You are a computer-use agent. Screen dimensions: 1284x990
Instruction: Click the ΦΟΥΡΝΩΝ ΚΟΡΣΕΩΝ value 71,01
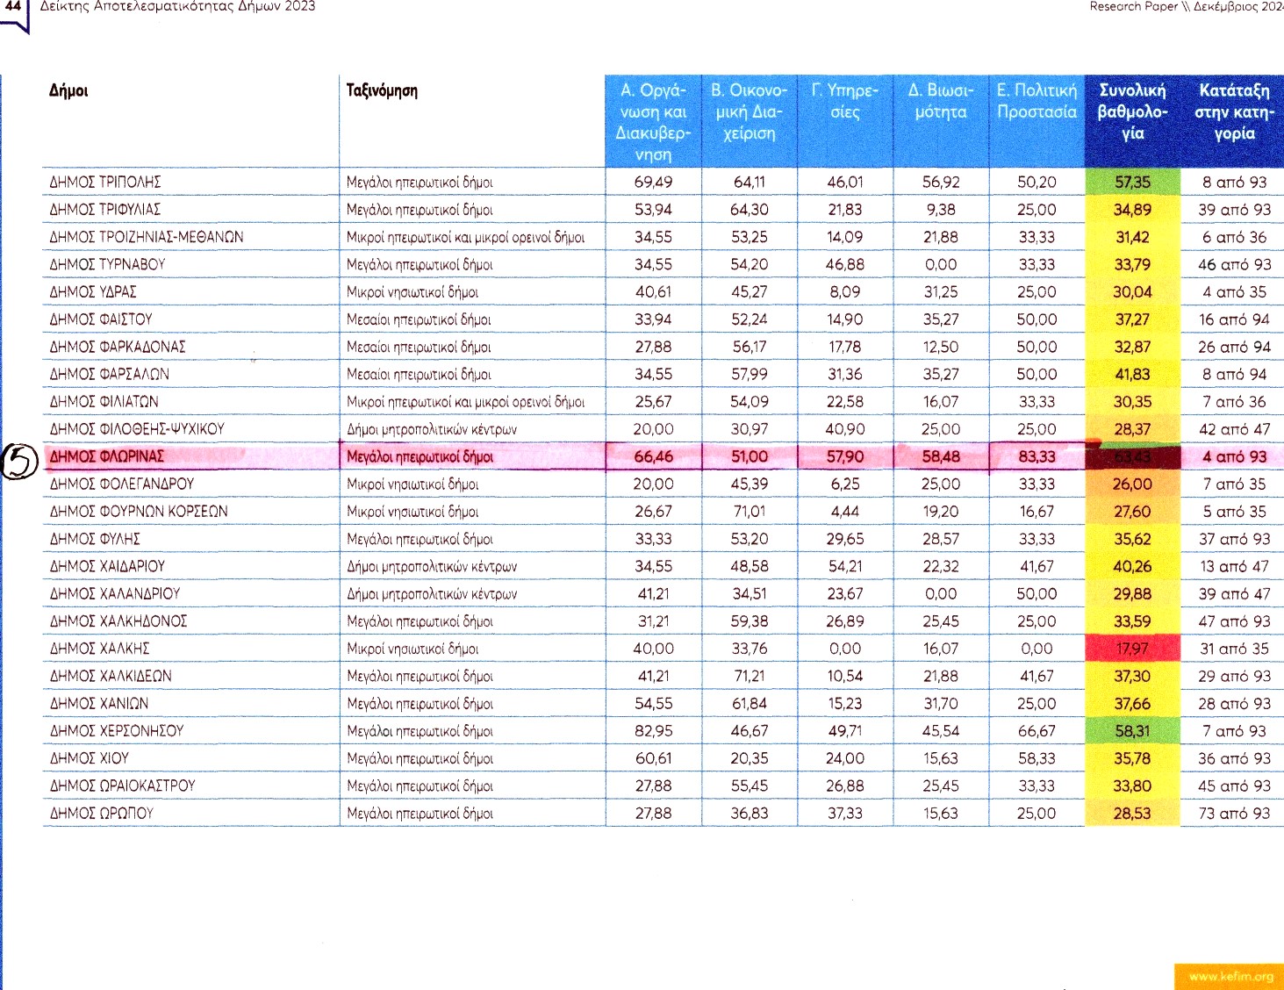(x=749, y=512)
